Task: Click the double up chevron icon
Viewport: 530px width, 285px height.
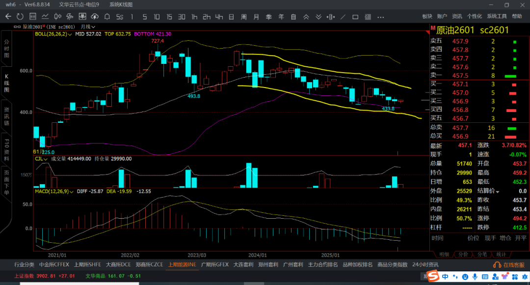Action: pos(306,17)
